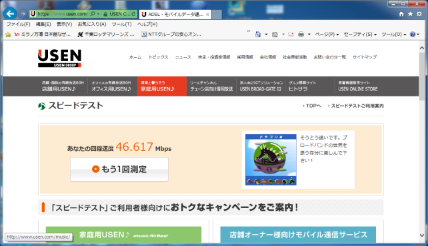This screenshot has width=428, height=246.
Task: Click the command bar Home icon
Action: click(258, 35)
